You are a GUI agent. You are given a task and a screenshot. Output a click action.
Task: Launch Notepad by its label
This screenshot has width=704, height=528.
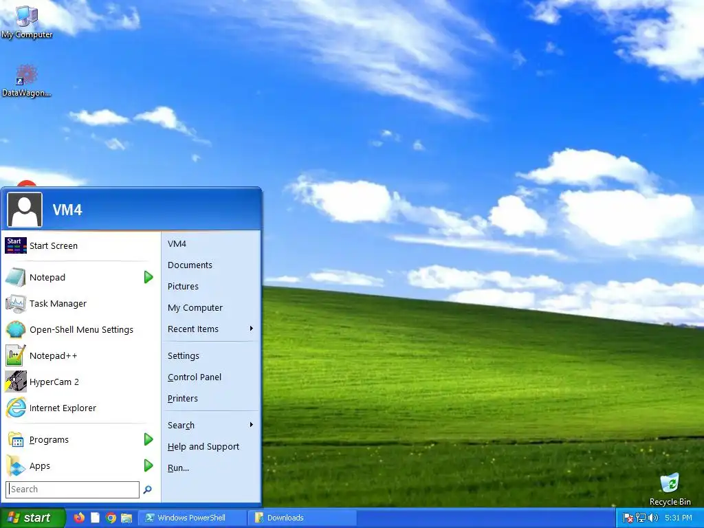(47, 277)
